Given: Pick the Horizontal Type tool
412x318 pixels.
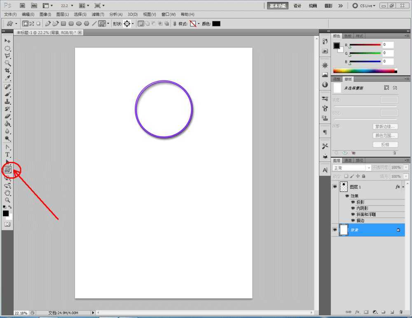Looking at the screenshot, I should pos(7,154).
